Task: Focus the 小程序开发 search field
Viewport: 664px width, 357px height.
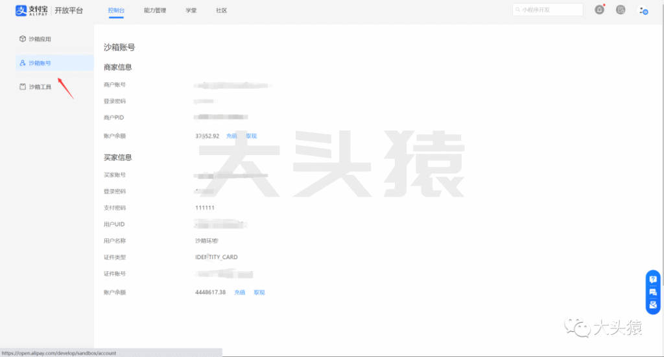Action: coord(547,10)
